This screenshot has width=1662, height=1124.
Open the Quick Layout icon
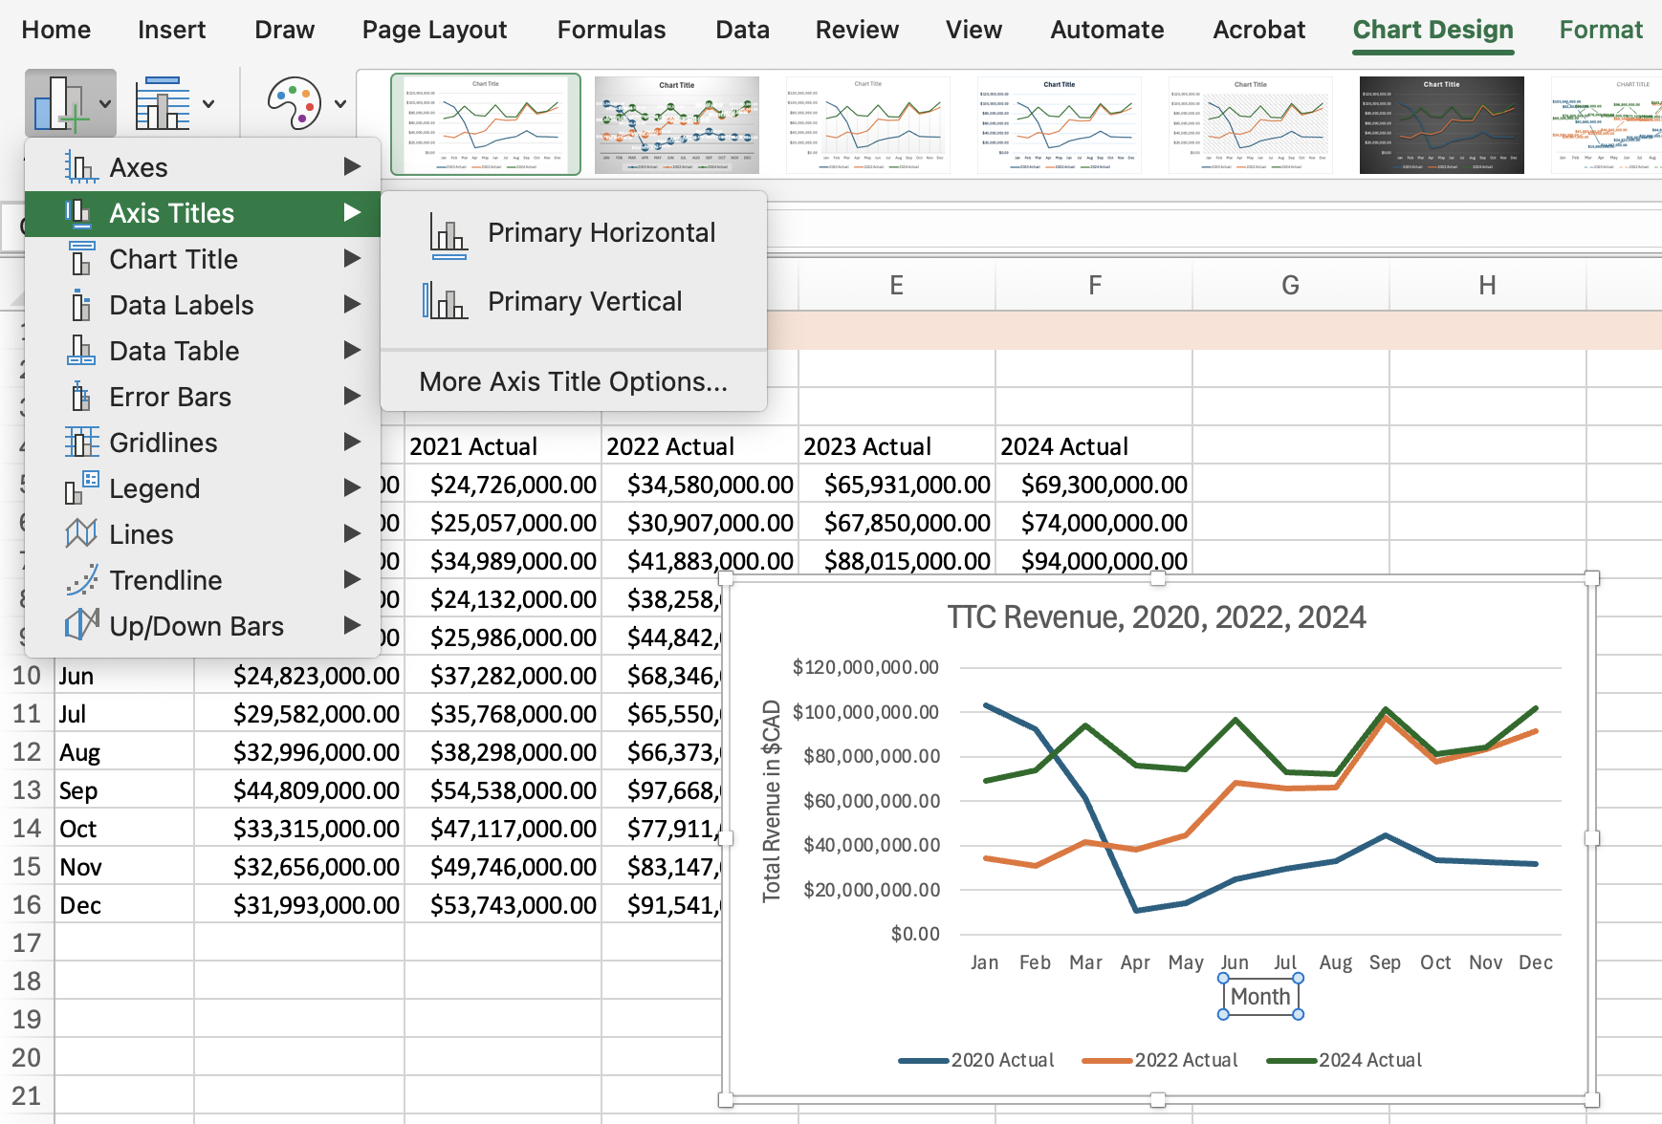pyautogui.click(x=164, y=103)
